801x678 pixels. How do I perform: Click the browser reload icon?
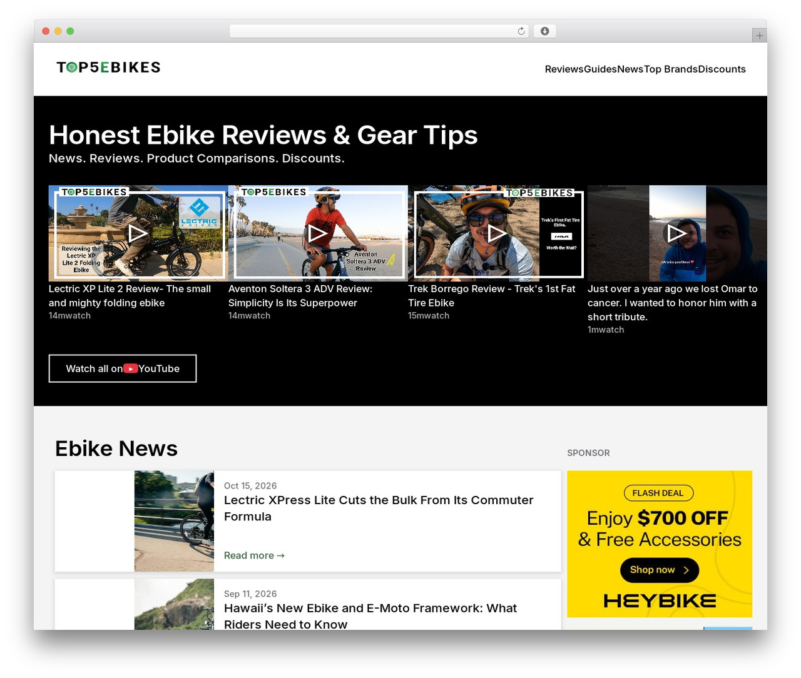point(521,31)
